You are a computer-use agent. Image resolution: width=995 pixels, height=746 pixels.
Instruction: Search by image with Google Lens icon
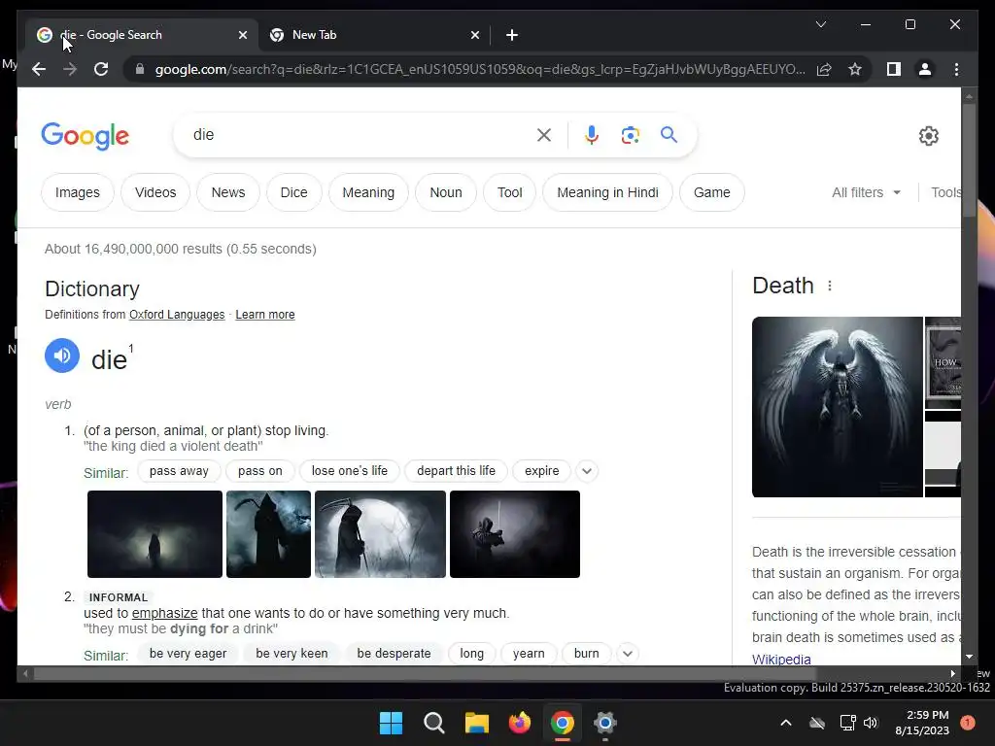630,135
